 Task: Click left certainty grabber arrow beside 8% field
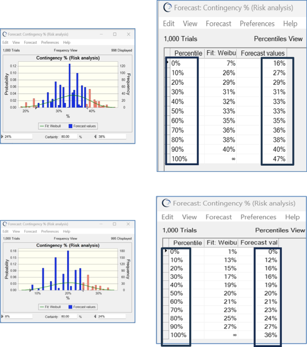2,317
